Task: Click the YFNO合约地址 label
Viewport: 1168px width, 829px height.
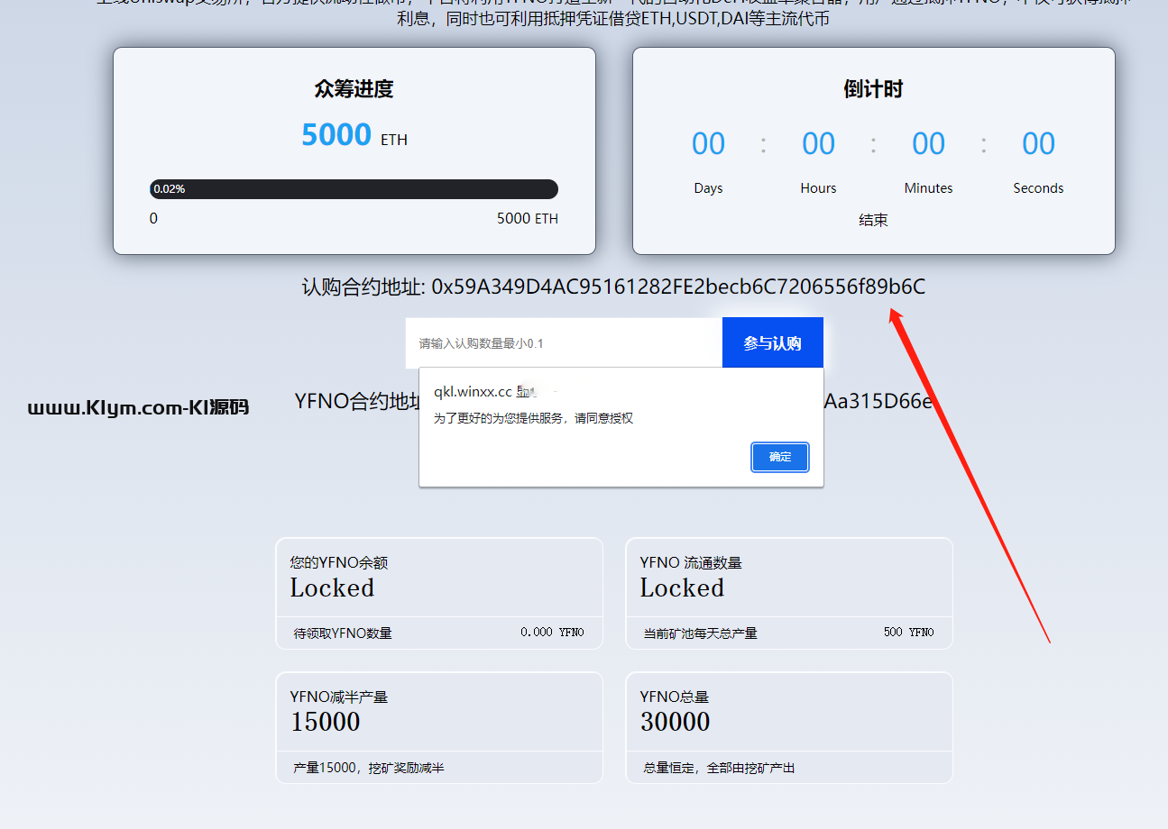Action: 358,402
